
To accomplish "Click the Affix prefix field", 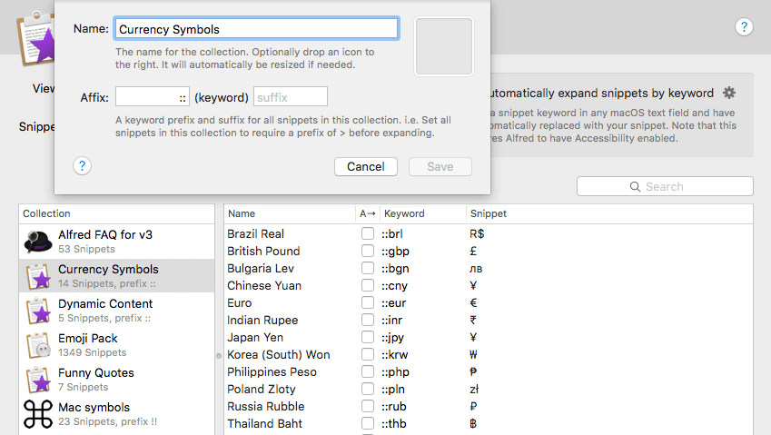I will tap(153, 96).
